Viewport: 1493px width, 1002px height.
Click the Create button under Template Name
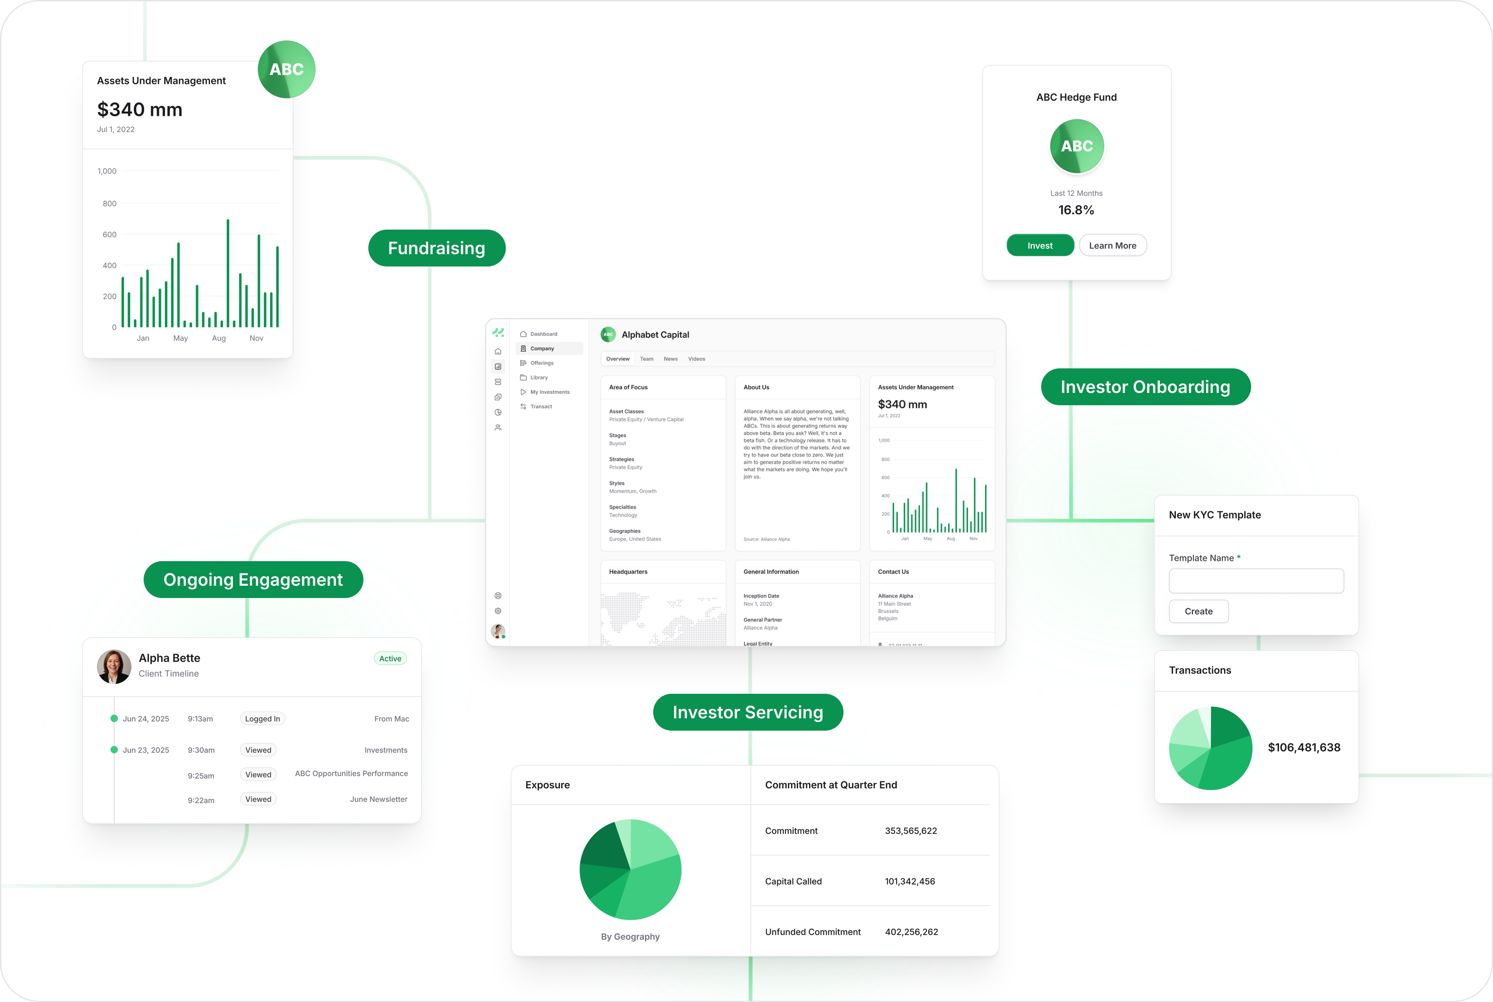pos(1198,611)
